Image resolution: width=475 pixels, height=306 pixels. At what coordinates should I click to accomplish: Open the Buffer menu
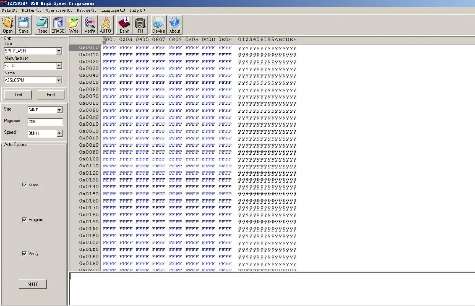(31, 10)
